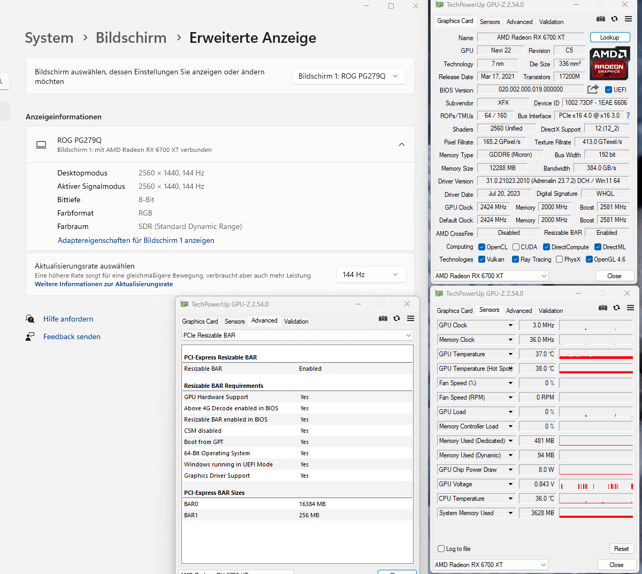This screenshot has height=574, width=642.
Task: Open the hamburger menu in GPU-Z Sensors window
Action: click(630, 308)
